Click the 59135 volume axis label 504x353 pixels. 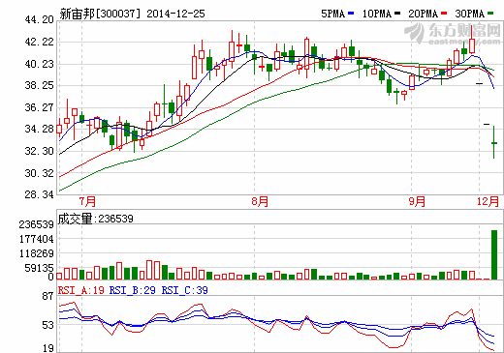(39, 268)
